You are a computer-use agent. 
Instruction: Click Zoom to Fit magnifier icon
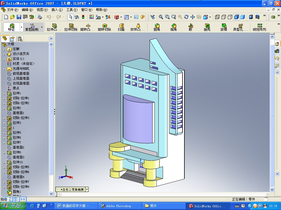tap(161, 17)
